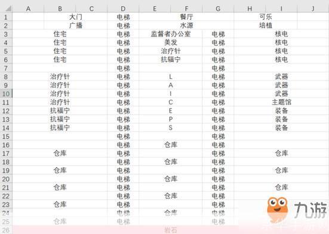Click 武器 cell in row 8
The width and height of the screenshot is (329, 234).
coord(281,77)
